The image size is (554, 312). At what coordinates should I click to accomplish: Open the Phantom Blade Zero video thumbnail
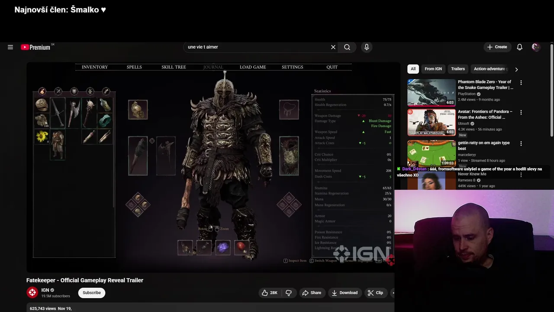point(432,92)
